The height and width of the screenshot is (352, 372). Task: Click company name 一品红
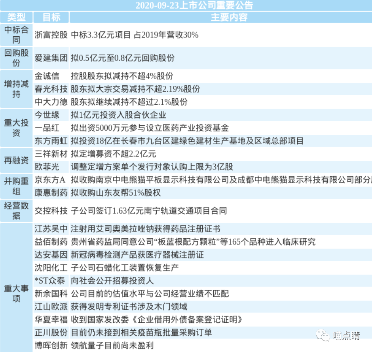pos(47,128)
